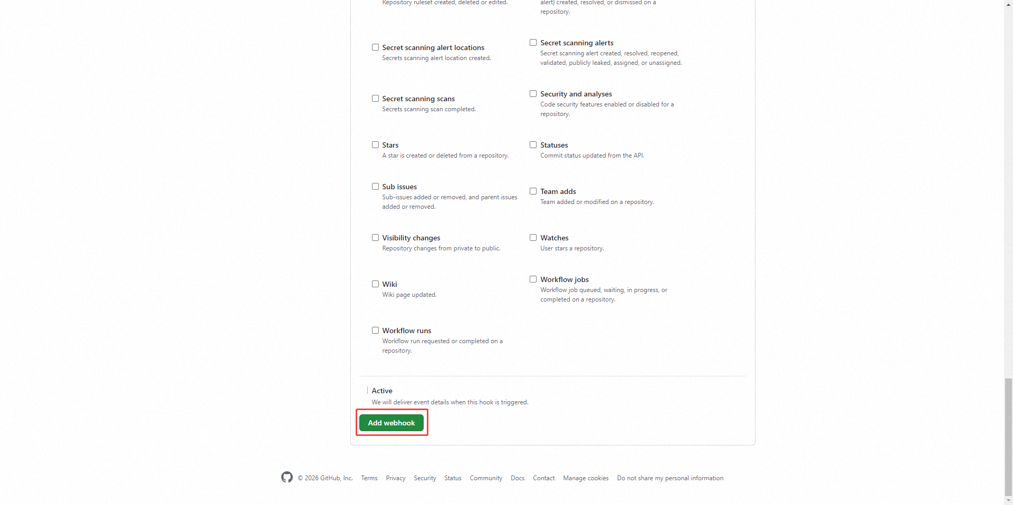Enable the Stars event checkbox
This screenshot has height=505, width=1013.
tap(375, 145)
